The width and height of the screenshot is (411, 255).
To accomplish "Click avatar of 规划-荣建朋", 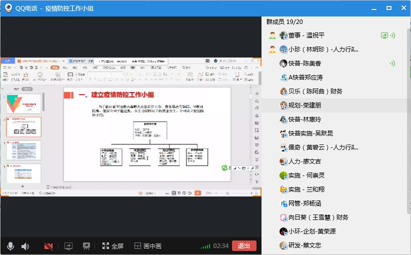I will pyautogui.click(x=283, y=105).
